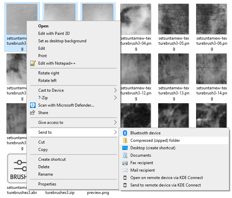Open Properties from the context menu
The height and width of the screenshot is (198, 232).
[x=47, y=184]
